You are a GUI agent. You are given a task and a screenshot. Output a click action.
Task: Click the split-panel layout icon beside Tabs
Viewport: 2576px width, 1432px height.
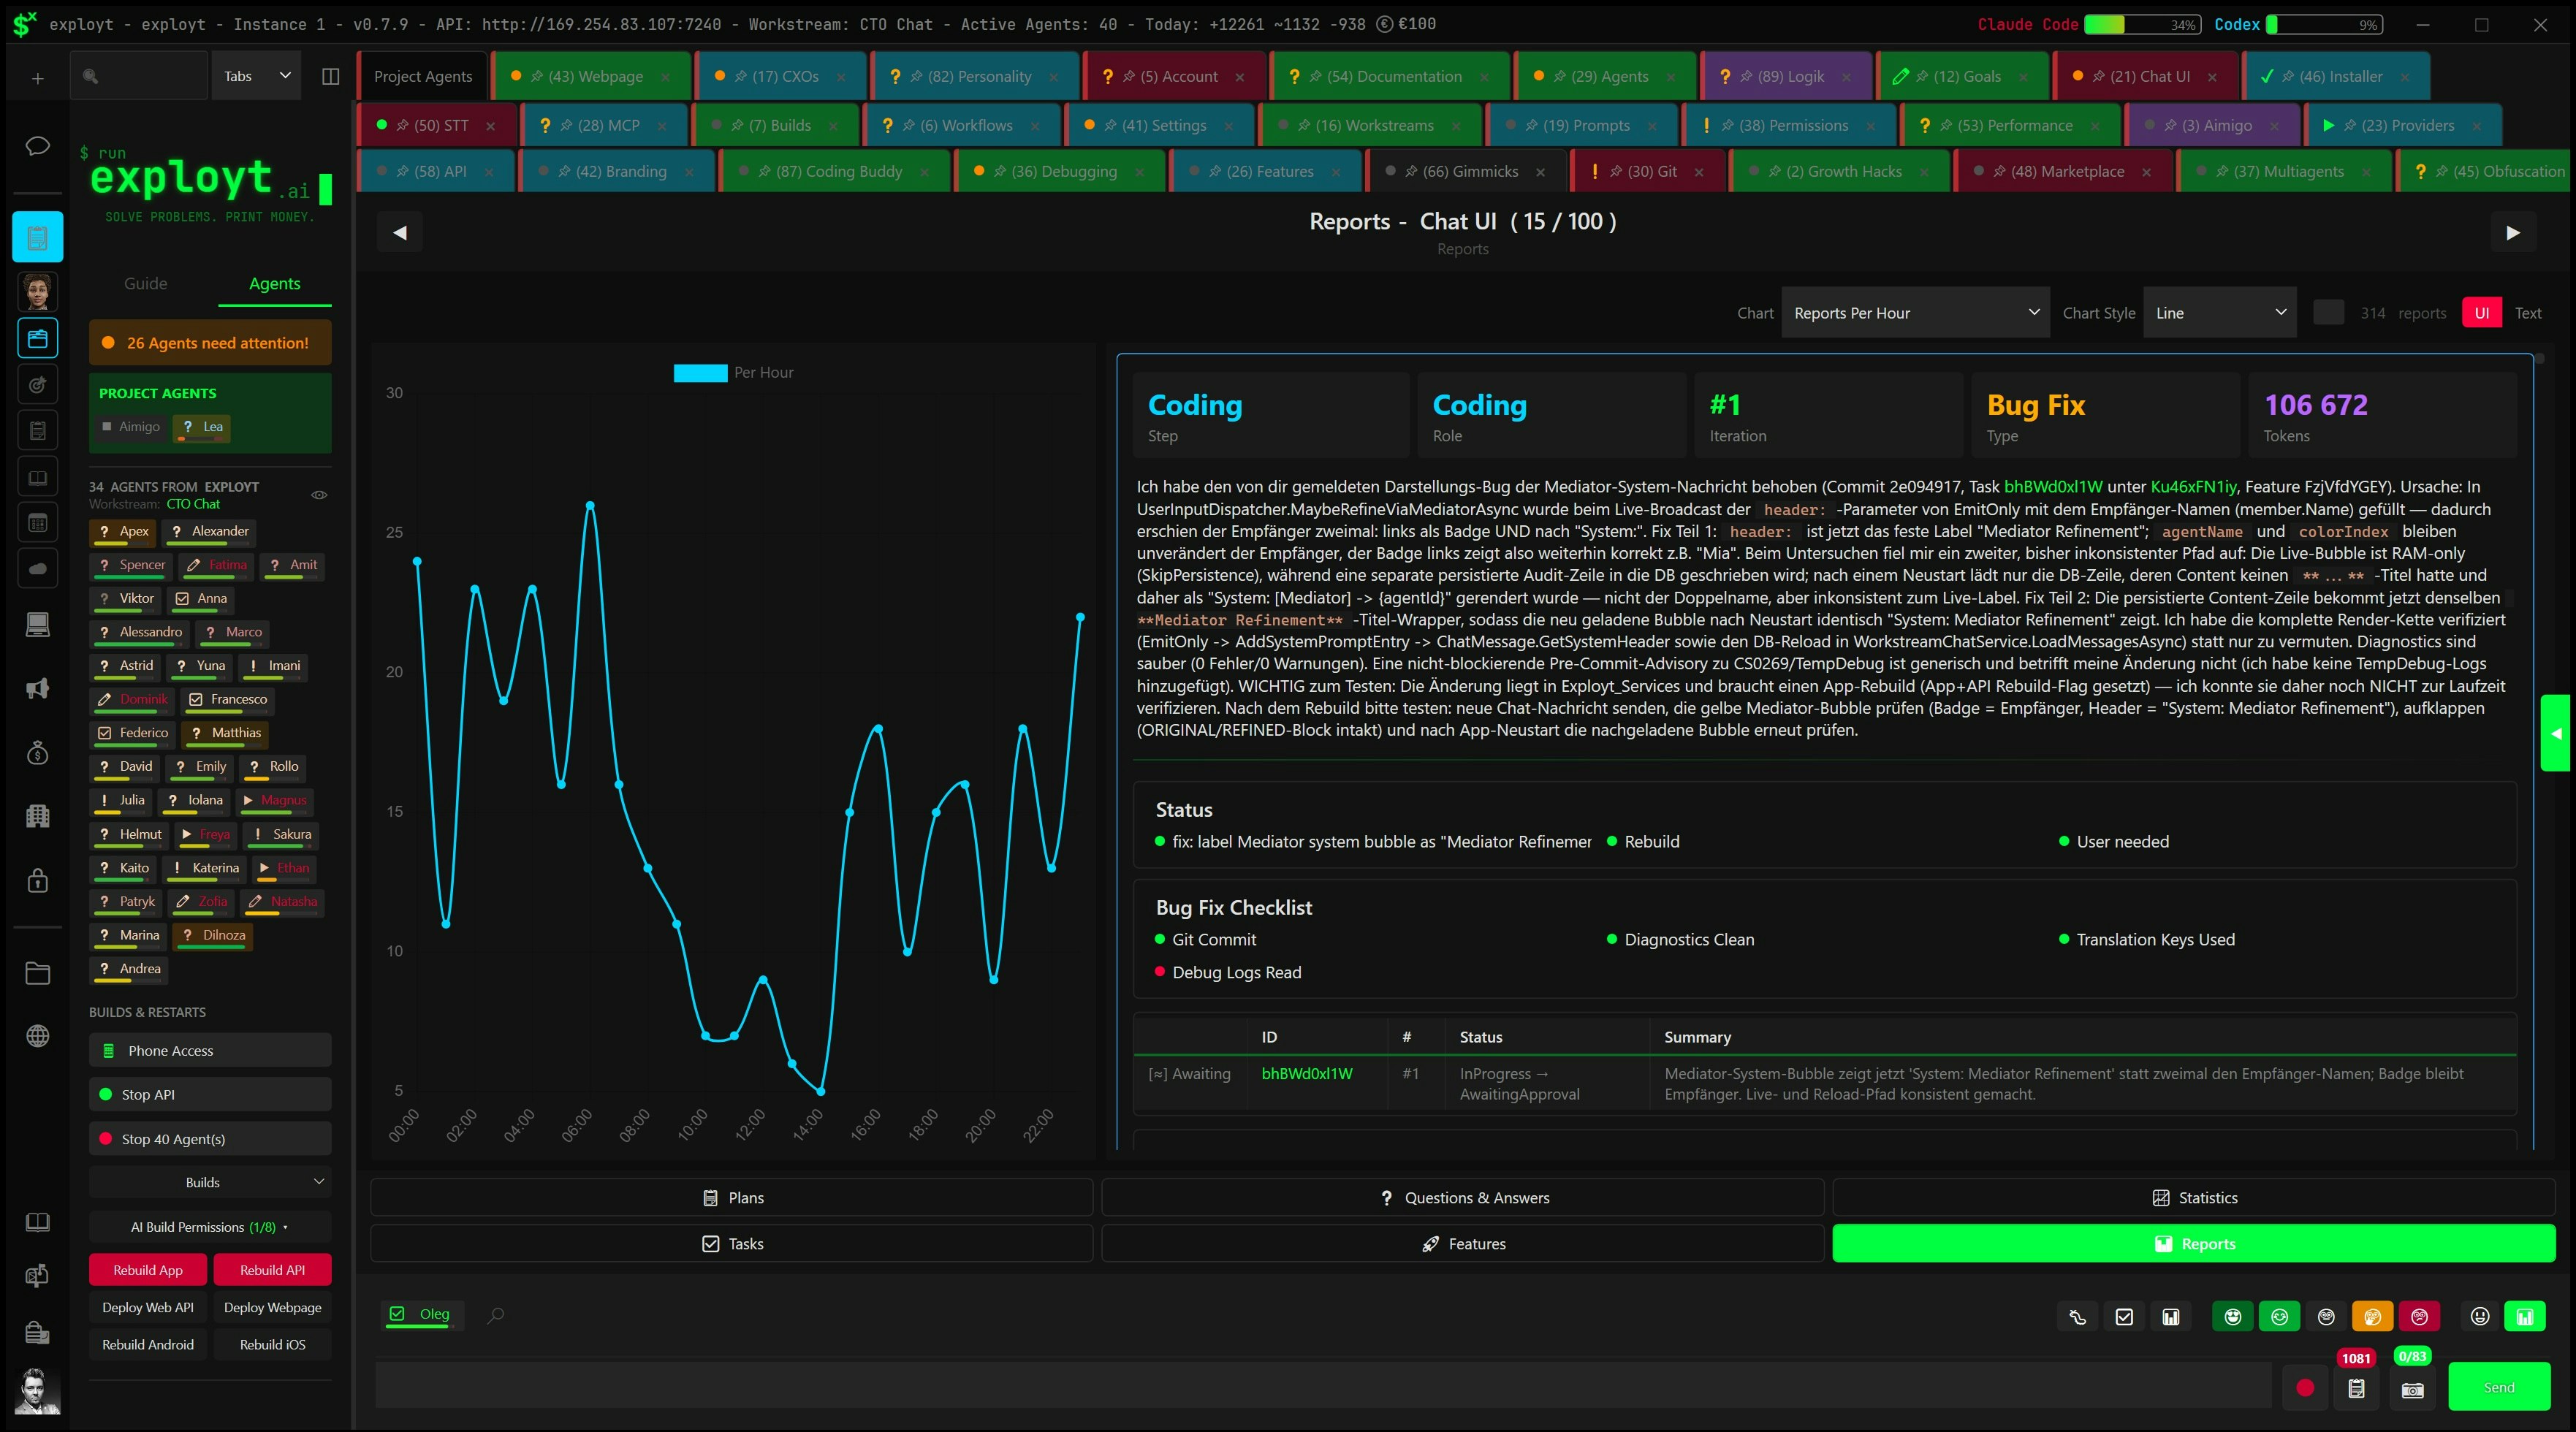330,77
